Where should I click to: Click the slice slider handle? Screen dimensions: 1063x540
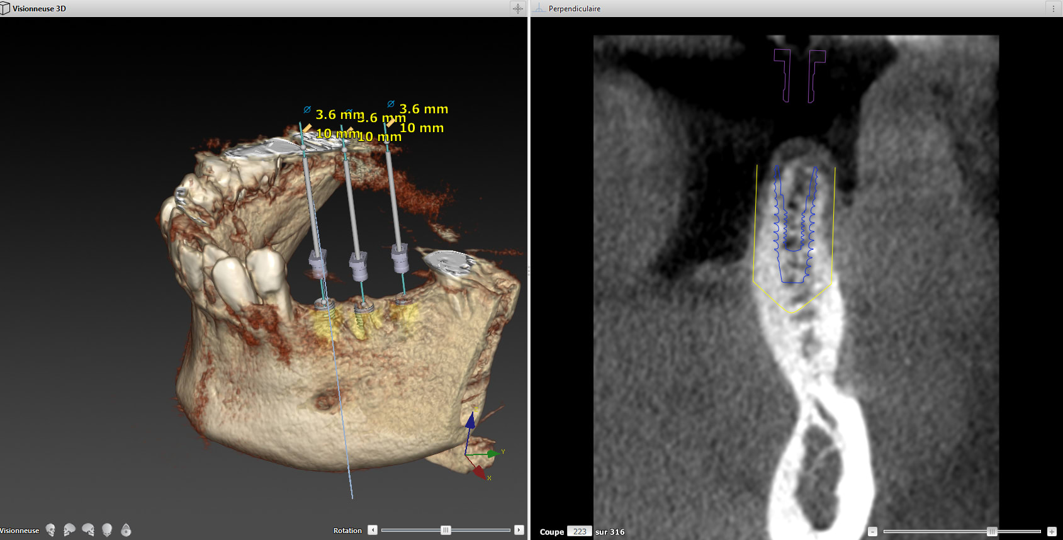point(992,531)
